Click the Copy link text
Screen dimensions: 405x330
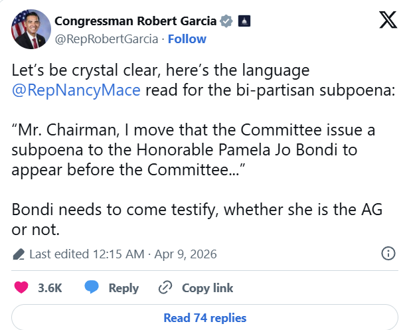[x=207, y=288]
